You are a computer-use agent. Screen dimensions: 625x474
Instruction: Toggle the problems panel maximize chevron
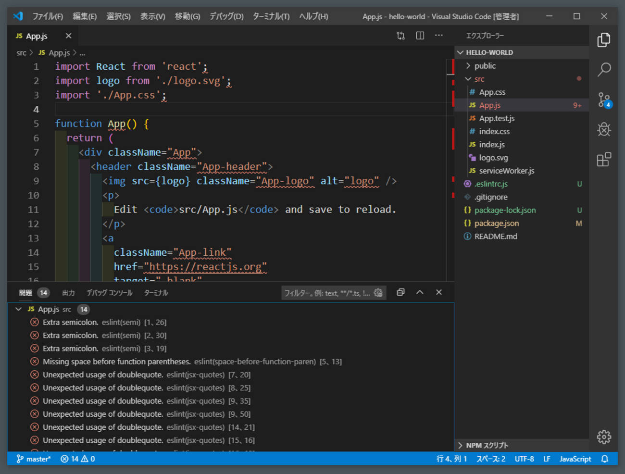[420, 292]
